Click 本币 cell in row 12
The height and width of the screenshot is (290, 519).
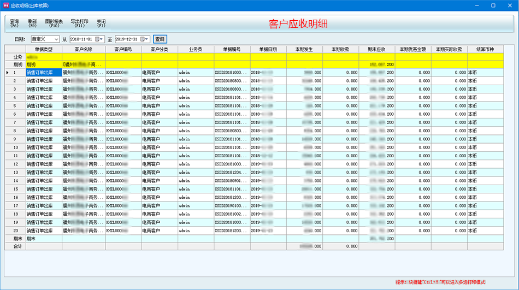[485, 164]
